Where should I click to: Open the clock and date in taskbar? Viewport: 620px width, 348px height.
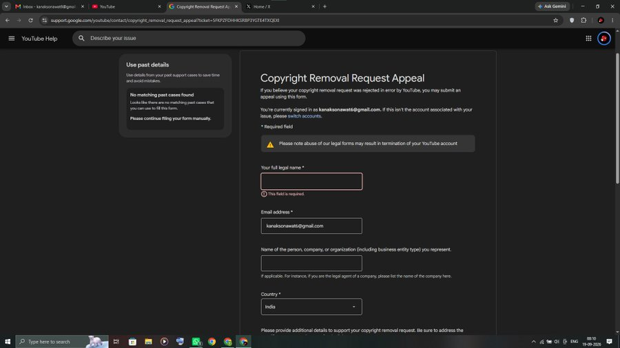tap(591, 341)
